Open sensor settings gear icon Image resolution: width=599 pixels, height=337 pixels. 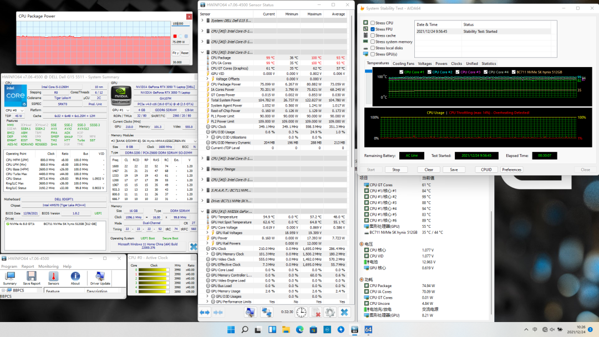[330, 312]
